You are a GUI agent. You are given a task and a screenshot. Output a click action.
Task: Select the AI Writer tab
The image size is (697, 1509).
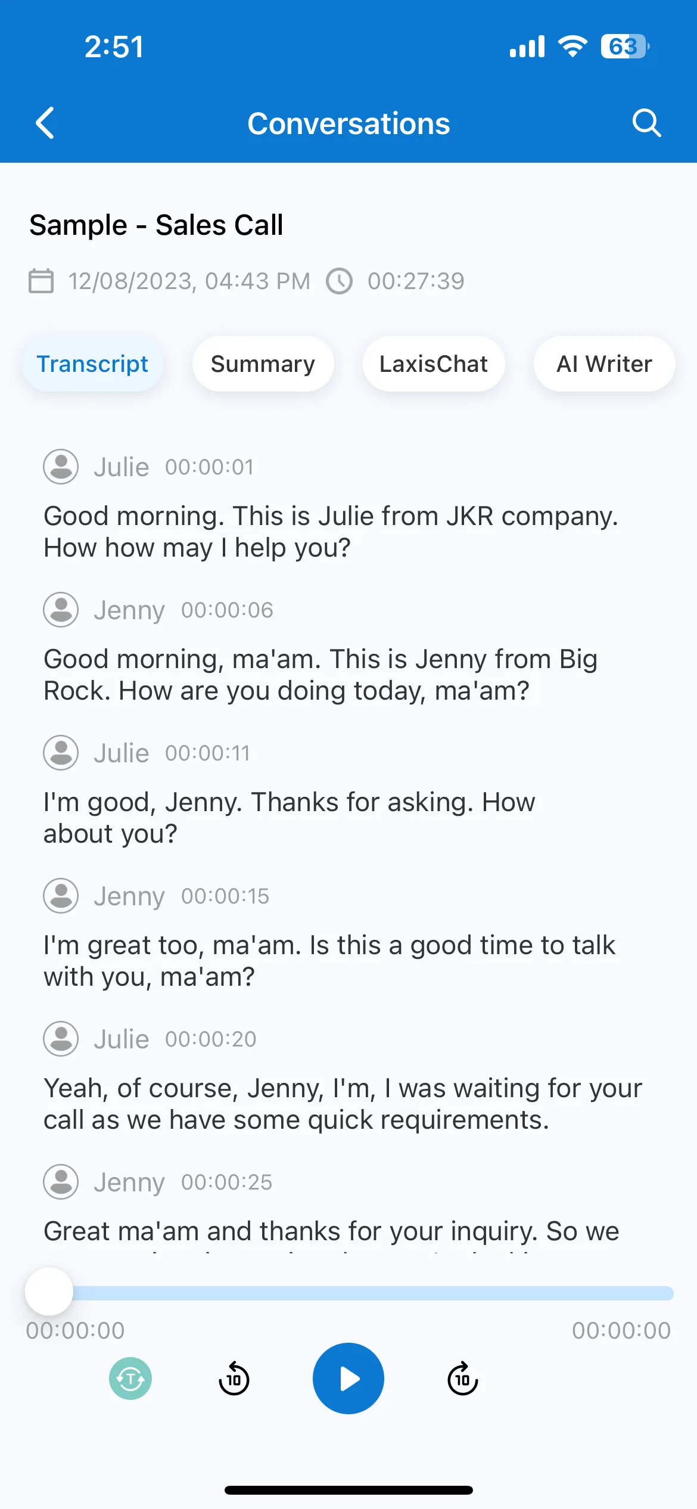[x=604, y=364]
